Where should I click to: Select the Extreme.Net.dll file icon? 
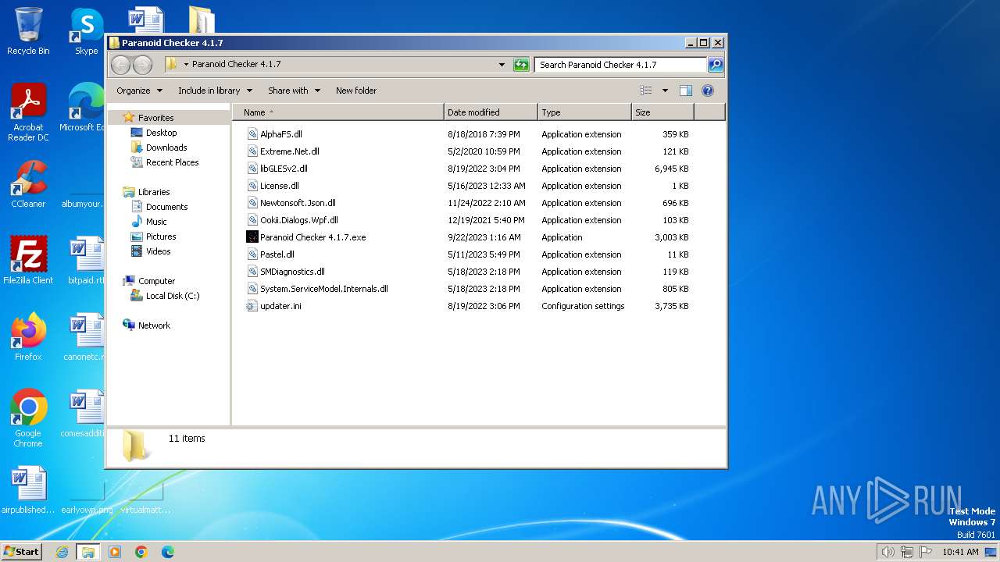coord(252,151)
